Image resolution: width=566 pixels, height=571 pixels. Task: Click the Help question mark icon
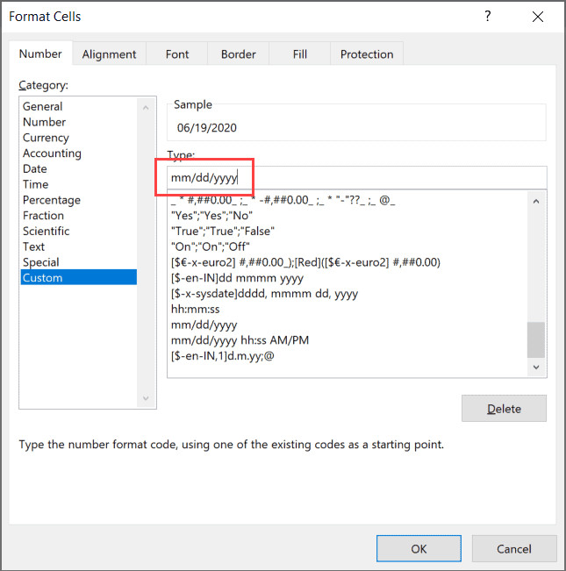pos(488,16)
